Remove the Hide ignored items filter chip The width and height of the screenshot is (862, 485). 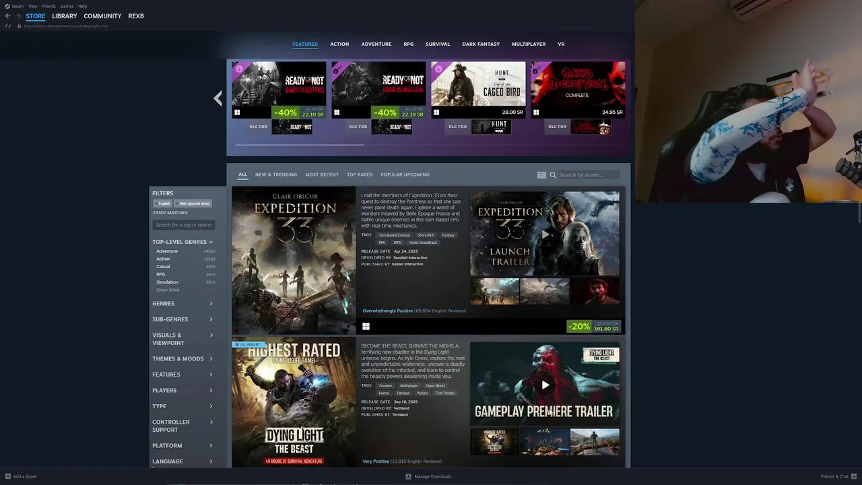coord(193,203)
